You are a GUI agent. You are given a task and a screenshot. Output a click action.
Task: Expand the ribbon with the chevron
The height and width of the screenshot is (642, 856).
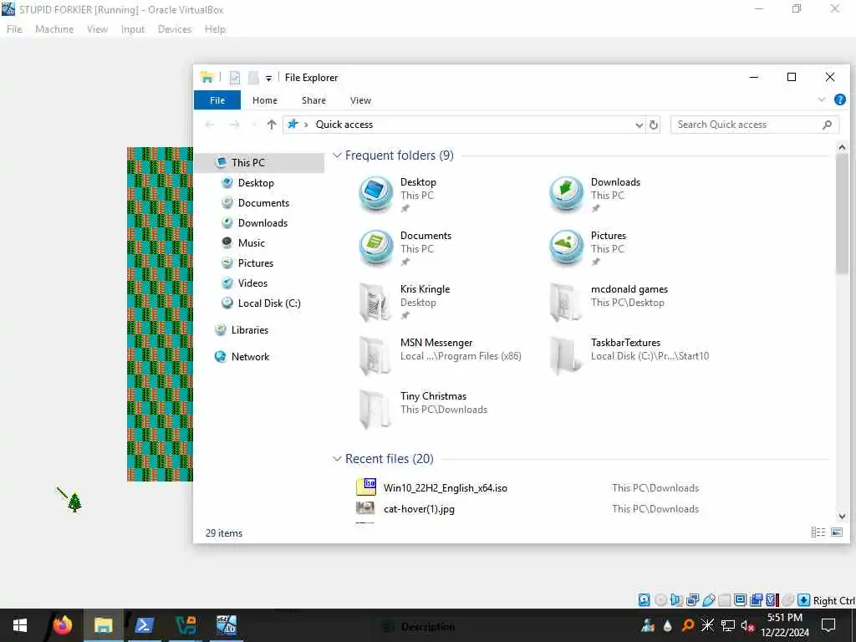[x=822, y=100]
